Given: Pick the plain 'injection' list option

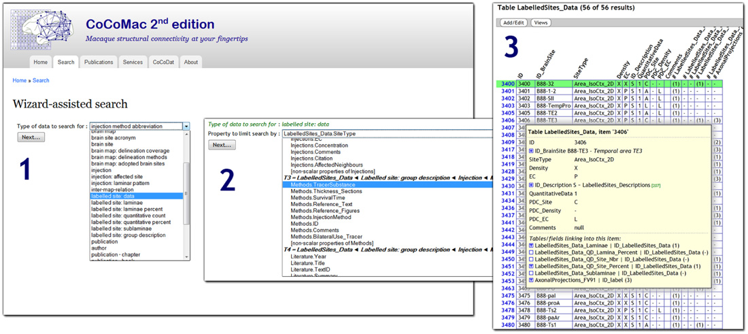Looking at the screenshot, I should pos(101,170).
